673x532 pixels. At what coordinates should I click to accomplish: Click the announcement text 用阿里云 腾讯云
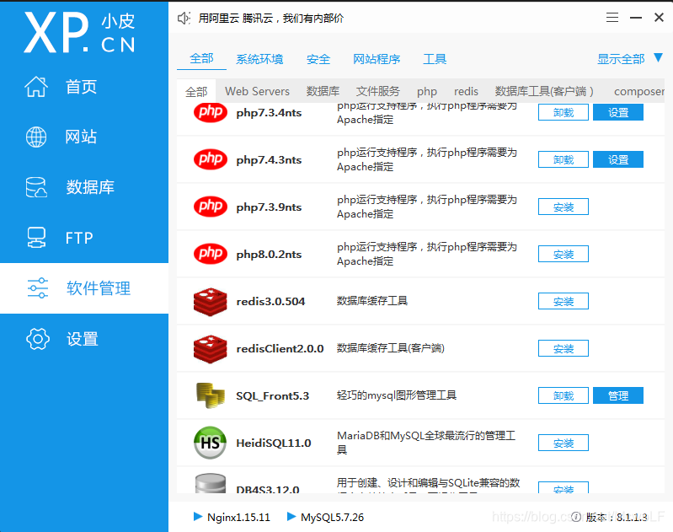click(x=271, y=18)
